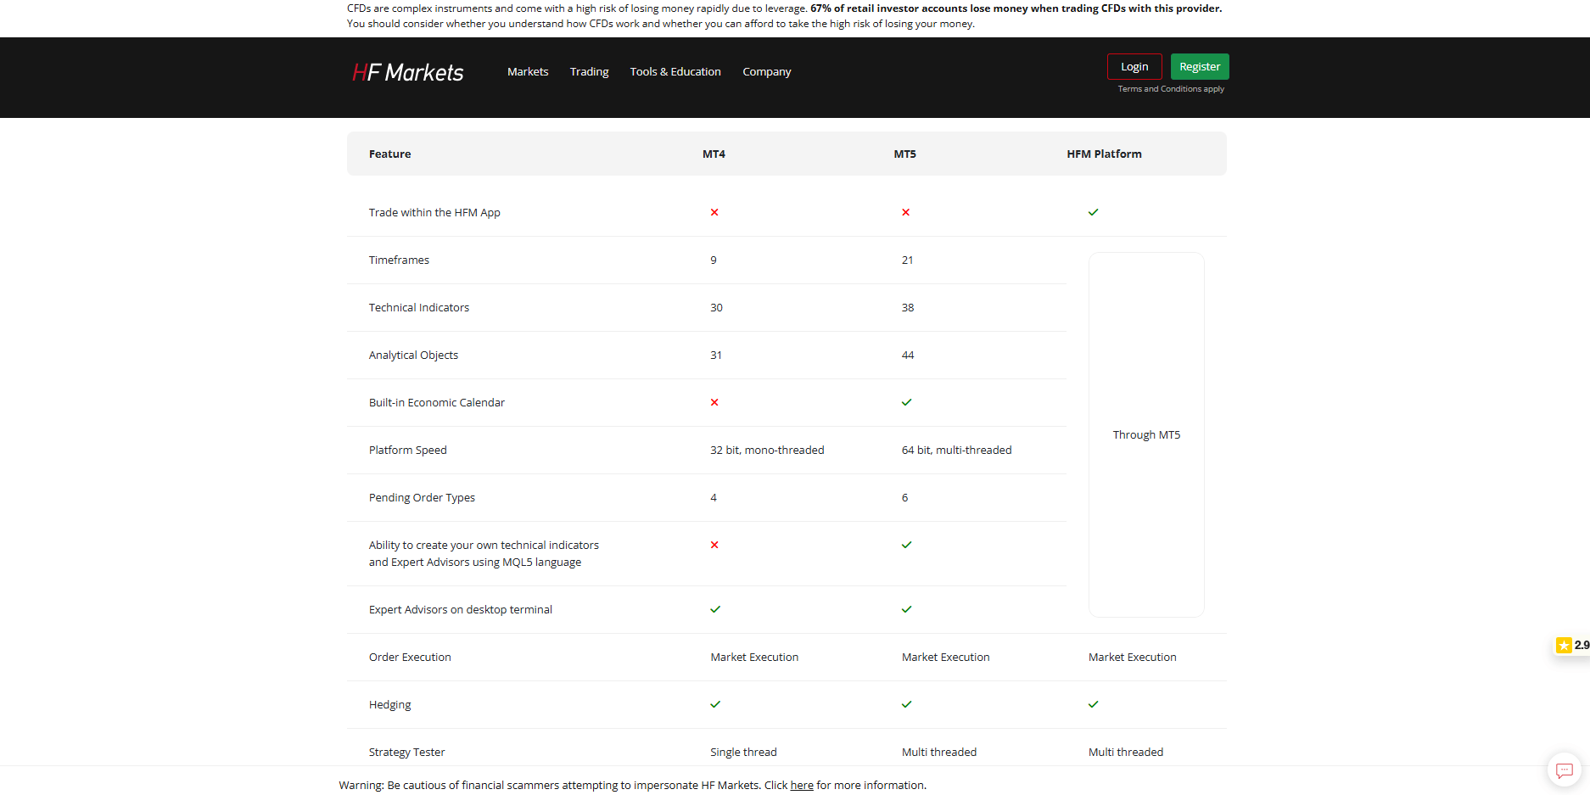Click HFM Platform 'Market Execution' cell
This screenshot has height=795, width=1590.
coord(1132,657)
